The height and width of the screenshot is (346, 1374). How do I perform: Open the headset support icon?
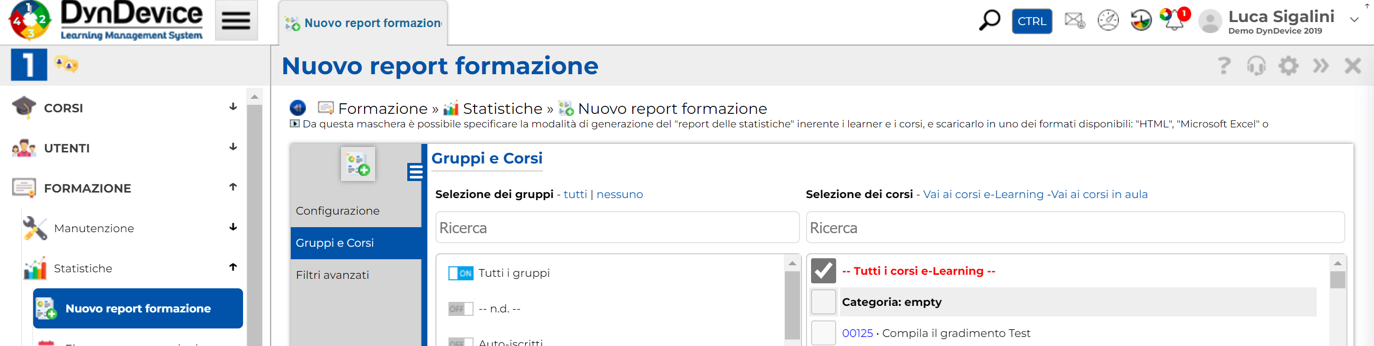(1256, 66)
